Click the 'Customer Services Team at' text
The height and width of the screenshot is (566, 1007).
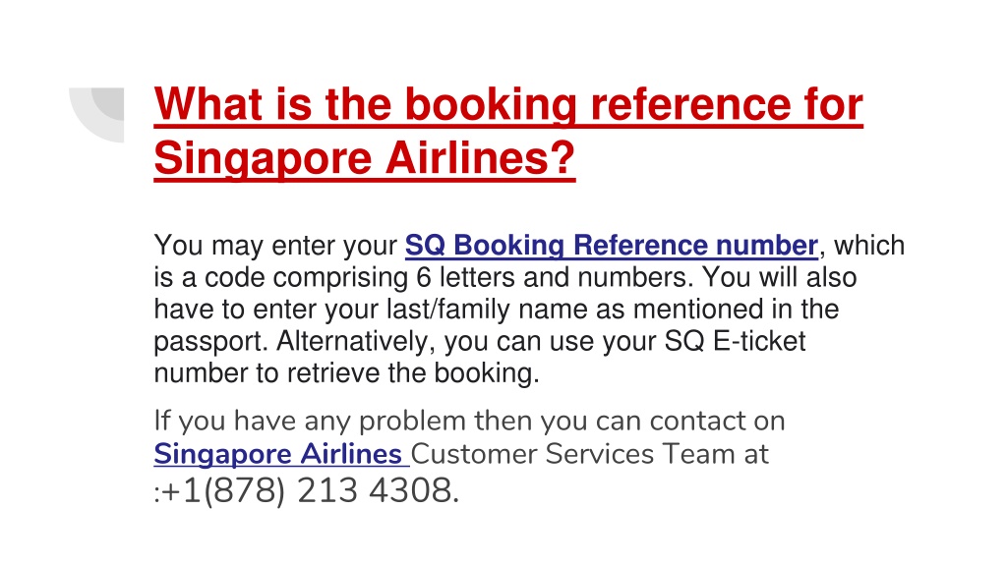[x=590, y=454]
